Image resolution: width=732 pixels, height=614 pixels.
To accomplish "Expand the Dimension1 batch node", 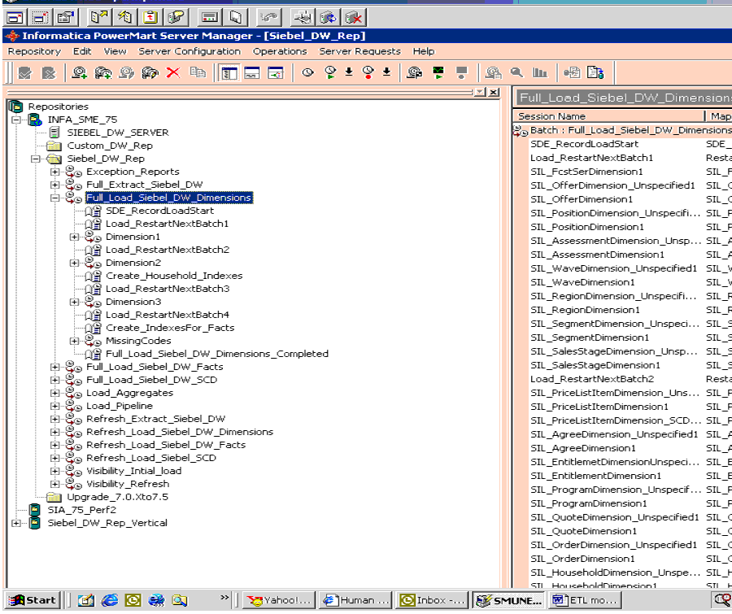I will 74,237.
